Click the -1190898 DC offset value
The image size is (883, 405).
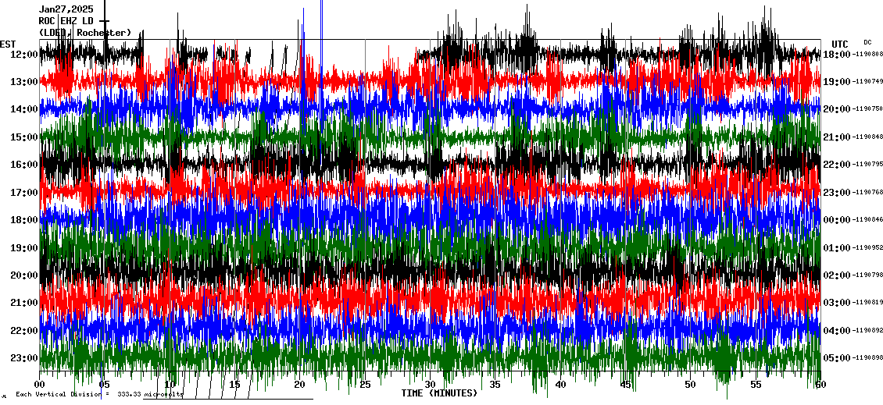pos(868,358)
